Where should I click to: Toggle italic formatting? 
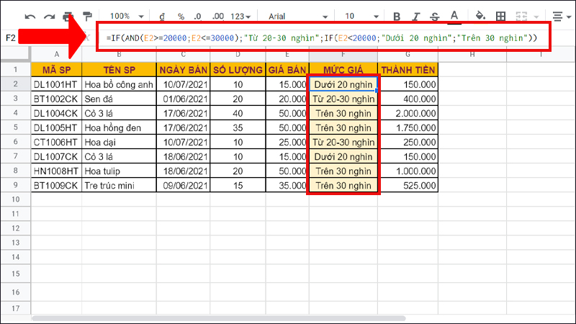pos(416,16)
